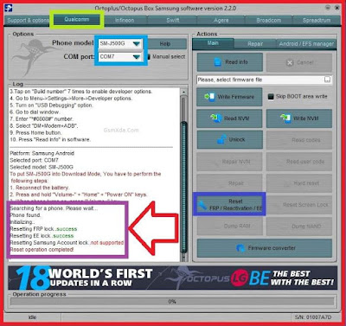Image resolution: width=346 pixels, height=326 pixels.
Task: Click the Idle status bar entry
Action: [x=32, y=317]
